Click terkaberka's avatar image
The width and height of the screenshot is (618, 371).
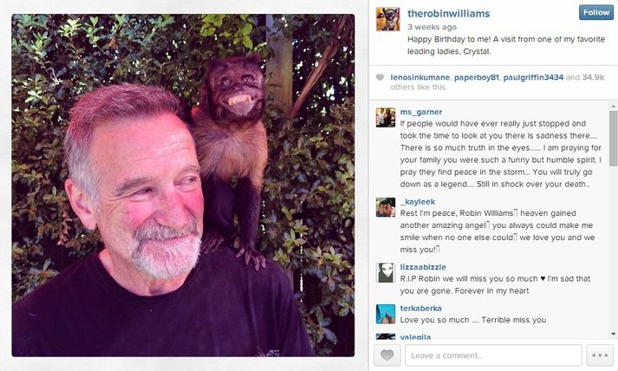click(x=386, y=313)
